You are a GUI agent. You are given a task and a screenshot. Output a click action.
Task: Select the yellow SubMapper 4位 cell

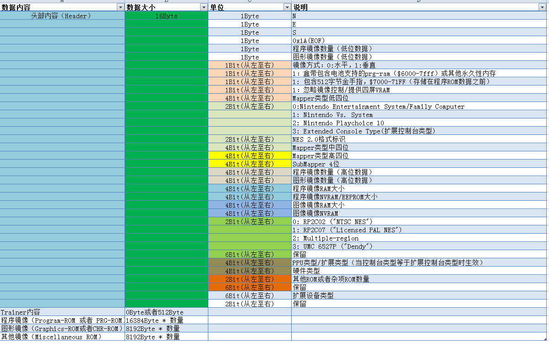[x=249, y=164]
